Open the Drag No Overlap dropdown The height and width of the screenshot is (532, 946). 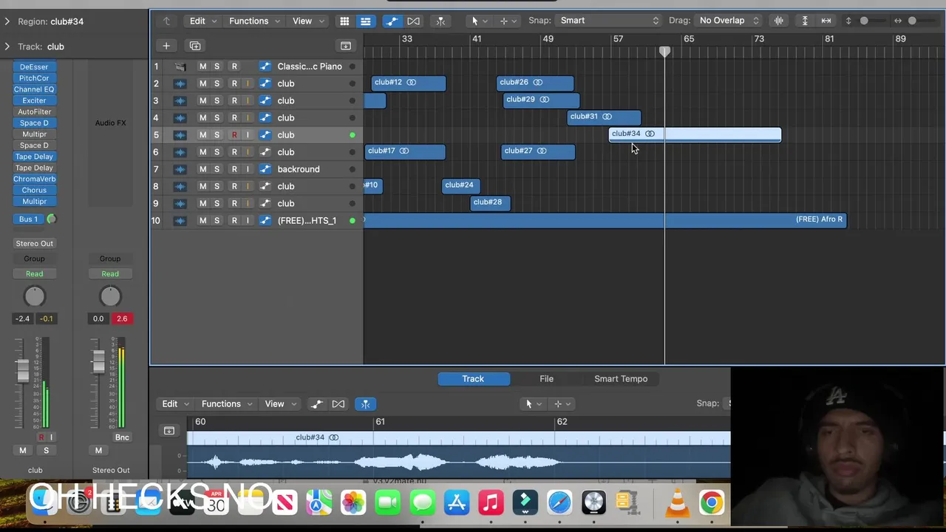(x=729, y=21)
